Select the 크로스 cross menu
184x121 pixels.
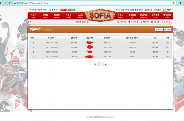coord(33,16)
